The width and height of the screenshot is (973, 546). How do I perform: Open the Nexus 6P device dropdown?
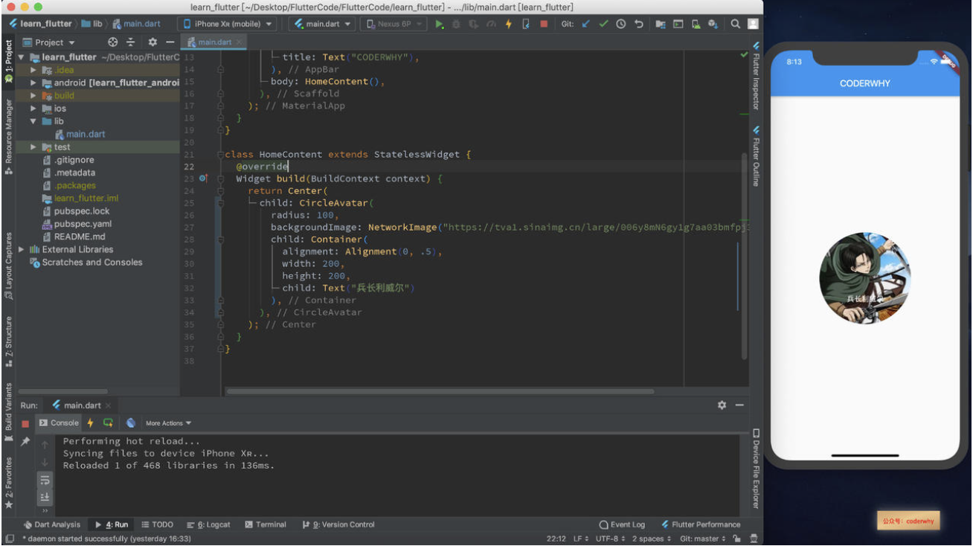(394, 24)
